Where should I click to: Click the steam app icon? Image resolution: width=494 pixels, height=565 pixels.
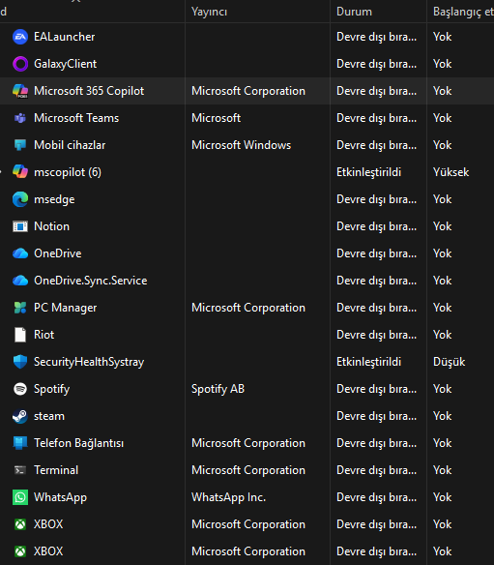coord(20,416)
